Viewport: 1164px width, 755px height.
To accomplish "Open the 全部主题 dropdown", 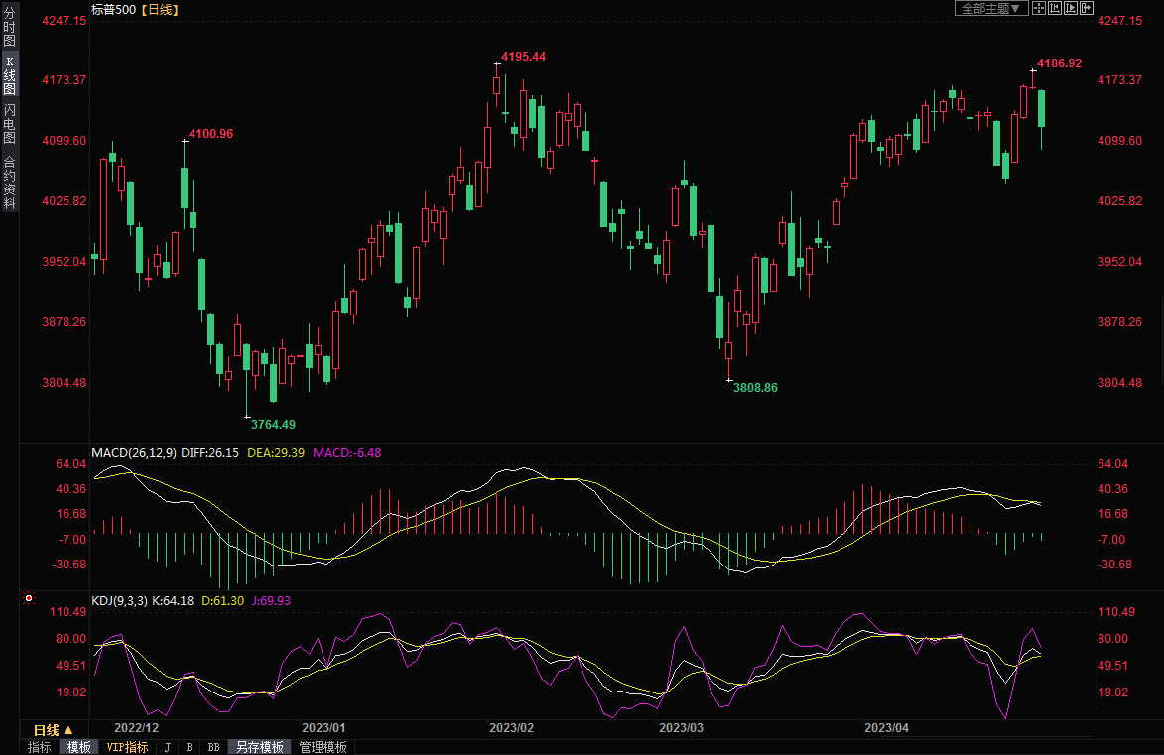I will (989, 8).
